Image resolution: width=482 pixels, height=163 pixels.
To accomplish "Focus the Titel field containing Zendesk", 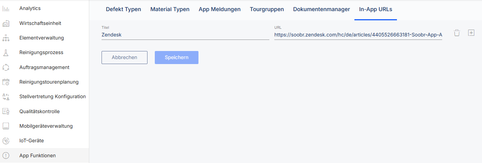I will [x=185, y=35].
